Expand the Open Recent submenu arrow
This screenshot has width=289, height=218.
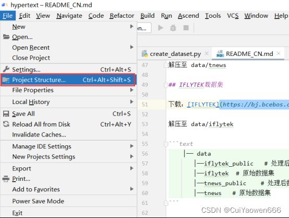tap(131, 47)
